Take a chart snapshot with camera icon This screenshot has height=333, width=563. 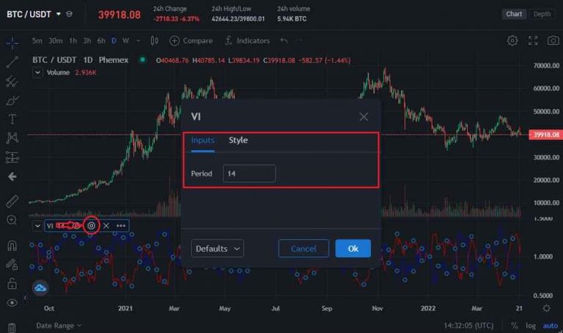(x=533, y=40)
